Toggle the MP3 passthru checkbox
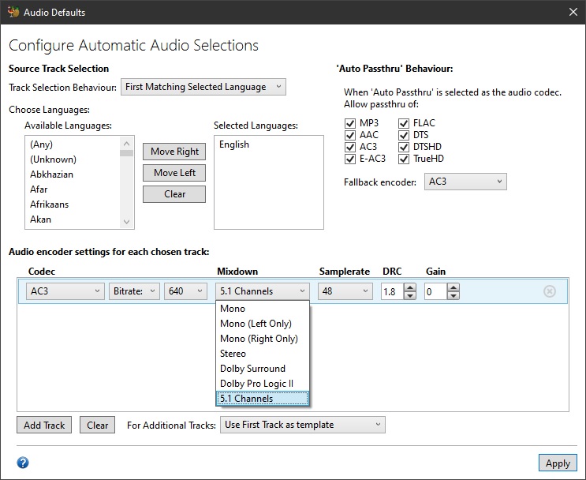Image resolution: width=586 pixels, height=480 pixels. coord(350,123)
